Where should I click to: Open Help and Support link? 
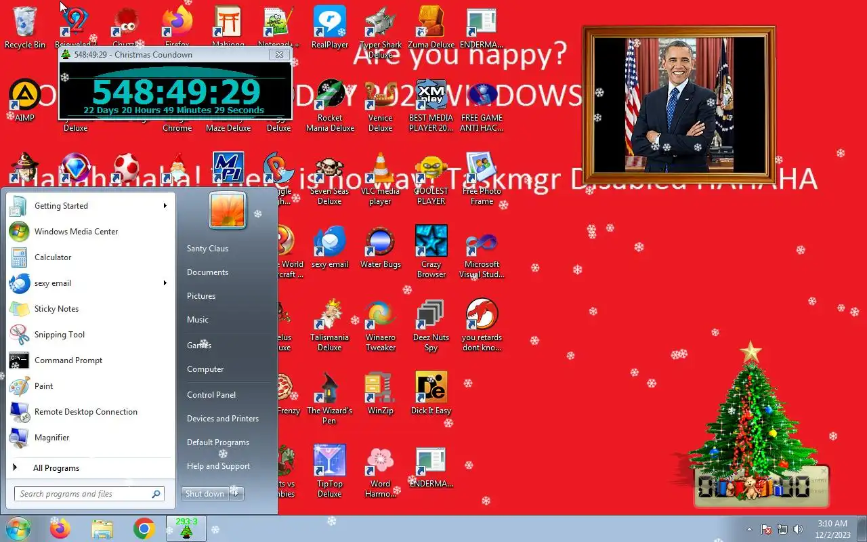(218, 466)
